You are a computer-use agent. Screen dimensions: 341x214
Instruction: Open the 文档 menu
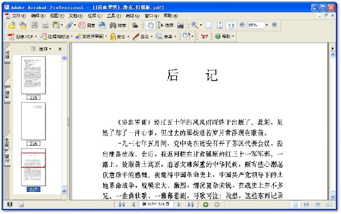point(76,16)
